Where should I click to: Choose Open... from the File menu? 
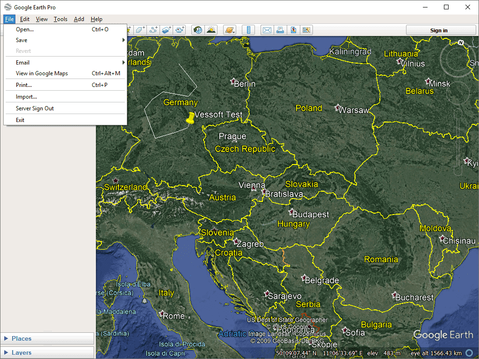point(65,29)
